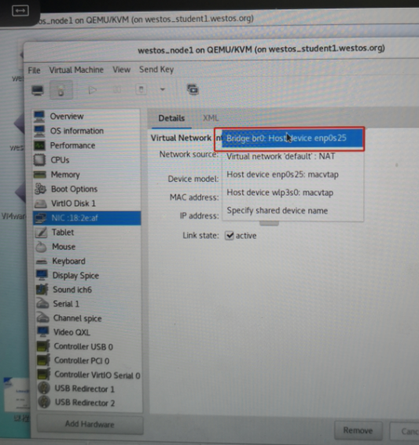Switch to the Details tab

point(171,119)
